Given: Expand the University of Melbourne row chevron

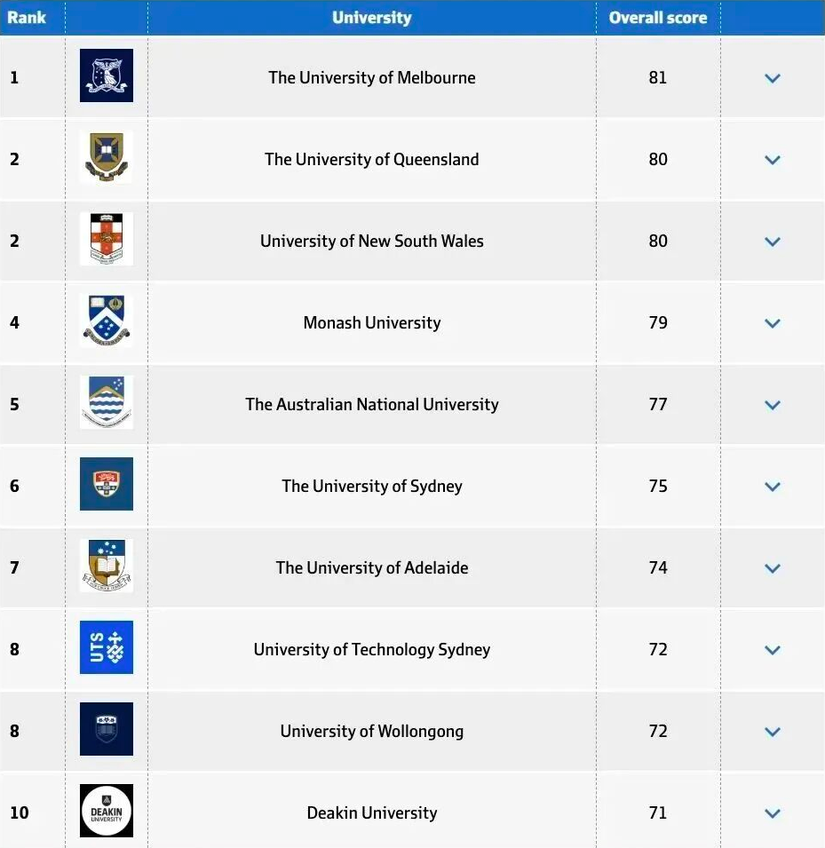Looking at the screenshot, I should pyautogui.click(x=773, y=78).
